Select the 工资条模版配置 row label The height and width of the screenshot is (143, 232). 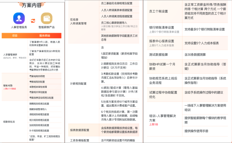79,140
